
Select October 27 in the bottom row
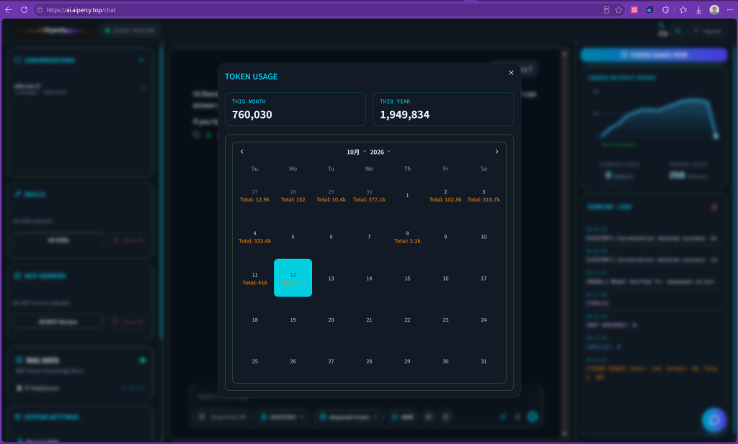pos(331,361)
